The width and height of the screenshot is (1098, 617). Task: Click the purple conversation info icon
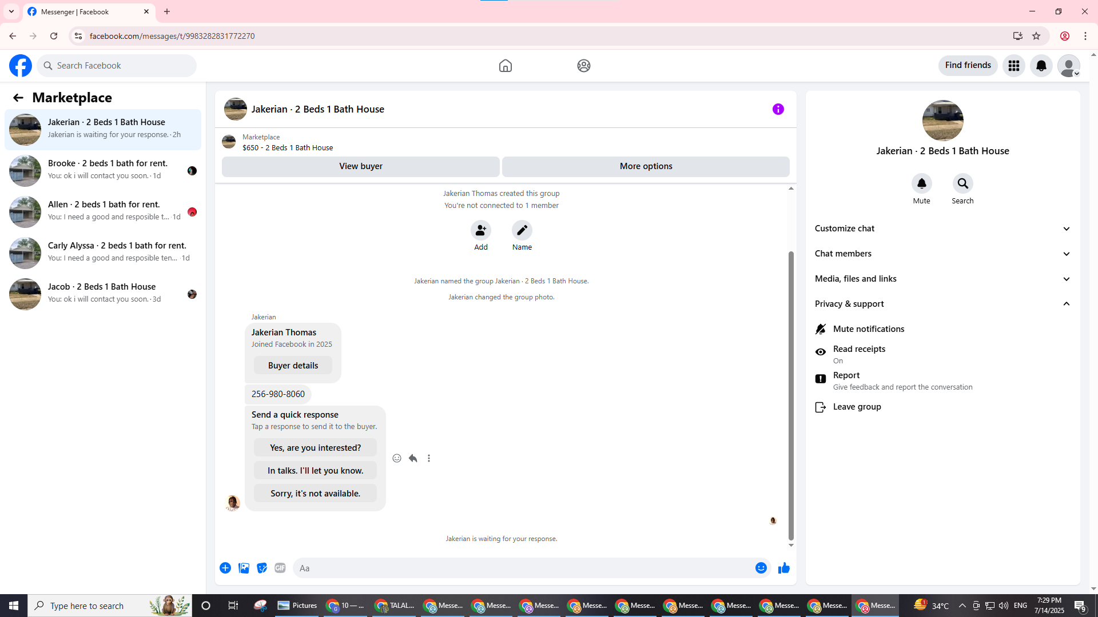tap(778, 109)
